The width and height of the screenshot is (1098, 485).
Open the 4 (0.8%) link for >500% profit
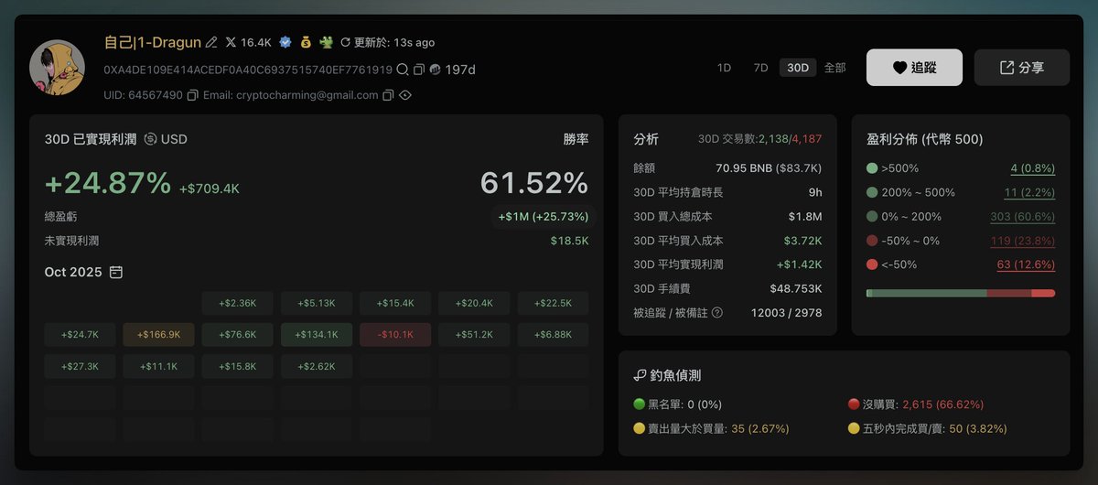coord(1032,168)
